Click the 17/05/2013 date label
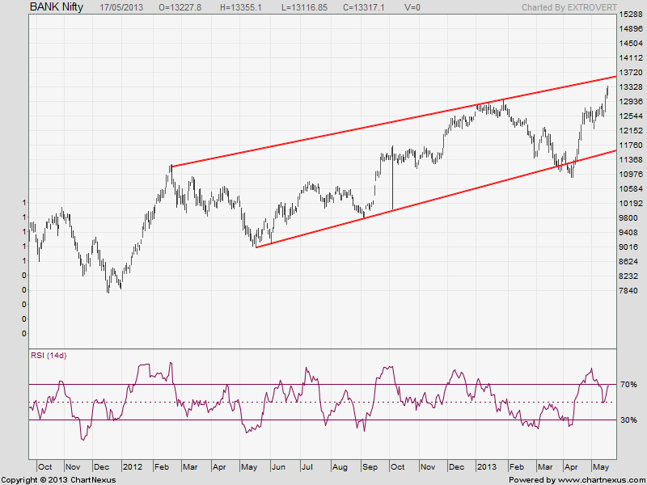 [123, 6]
